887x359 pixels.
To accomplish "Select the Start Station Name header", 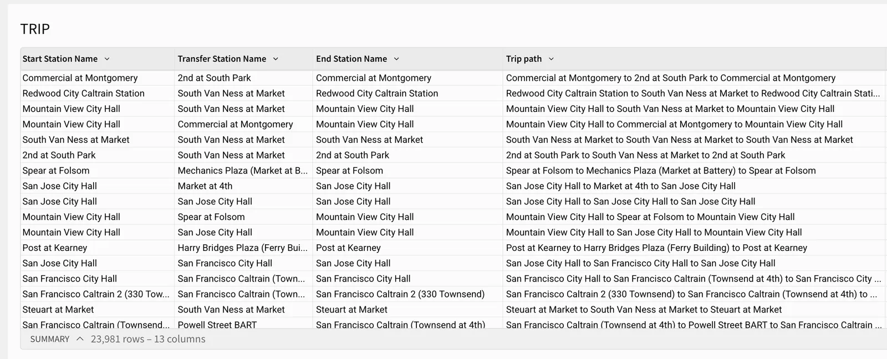I will [x=60, y=59].
